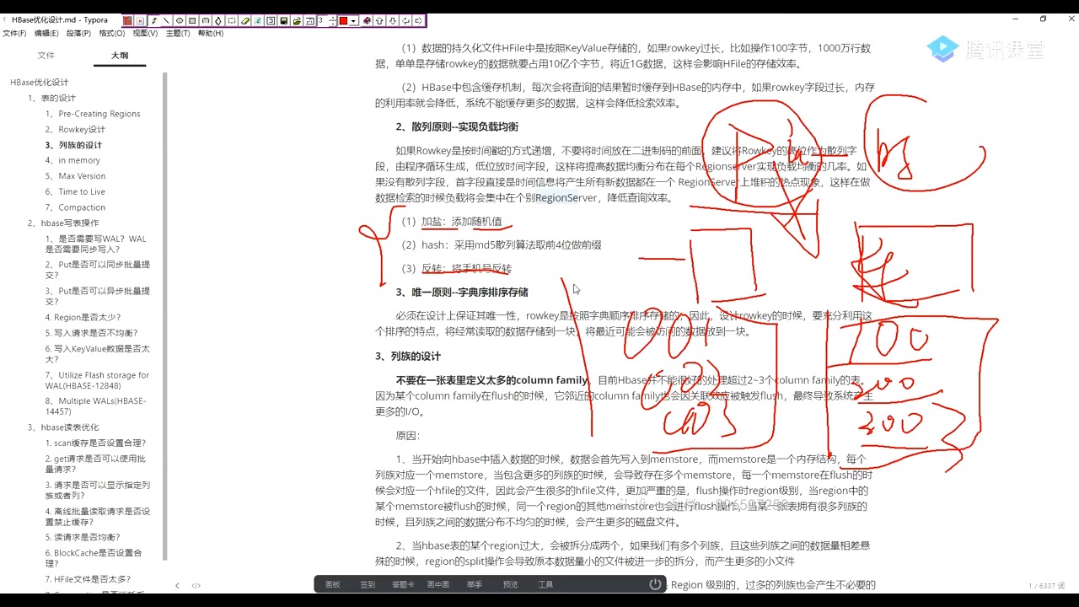Click 工具 on bottom toolbar

pyautogui.click(x=545, y=584)
